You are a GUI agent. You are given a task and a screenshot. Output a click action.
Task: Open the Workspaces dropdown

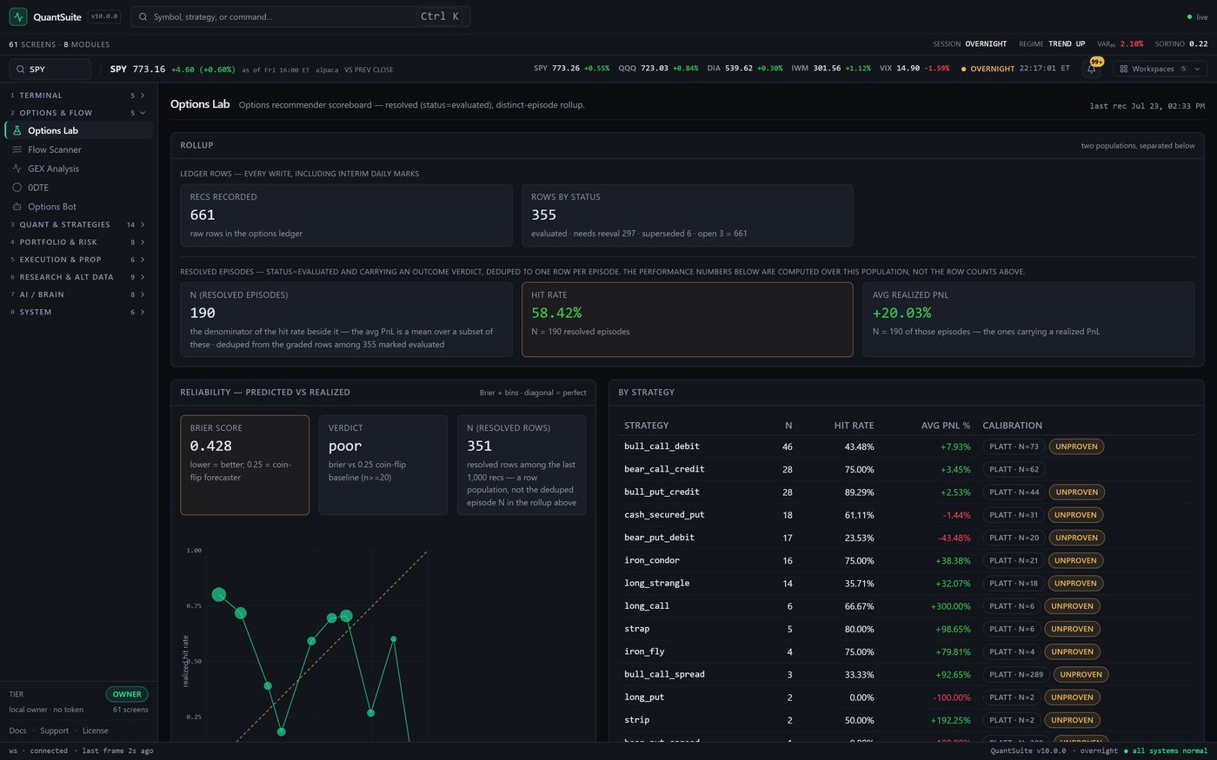(1160, 69)
